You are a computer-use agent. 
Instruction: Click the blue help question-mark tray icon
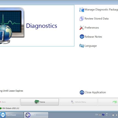tap(103, 115)
